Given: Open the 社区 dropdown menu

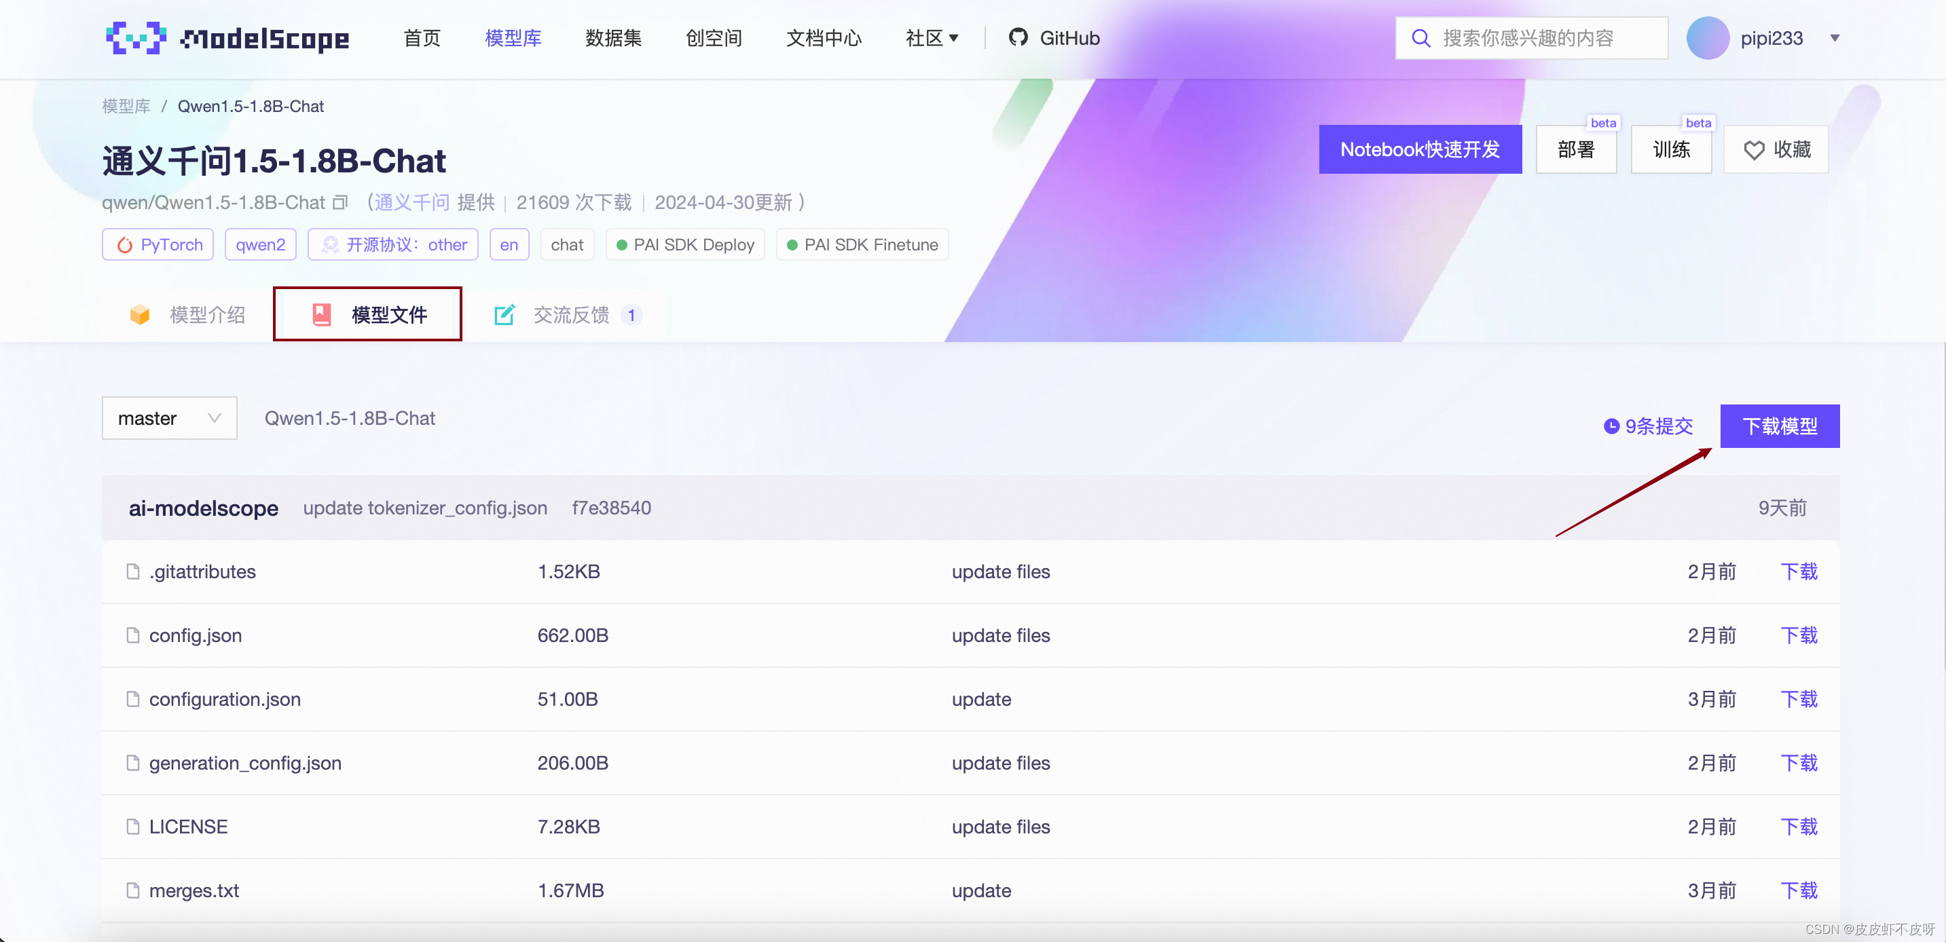Looking at the screenshot, I should click(x=932, y=38).
